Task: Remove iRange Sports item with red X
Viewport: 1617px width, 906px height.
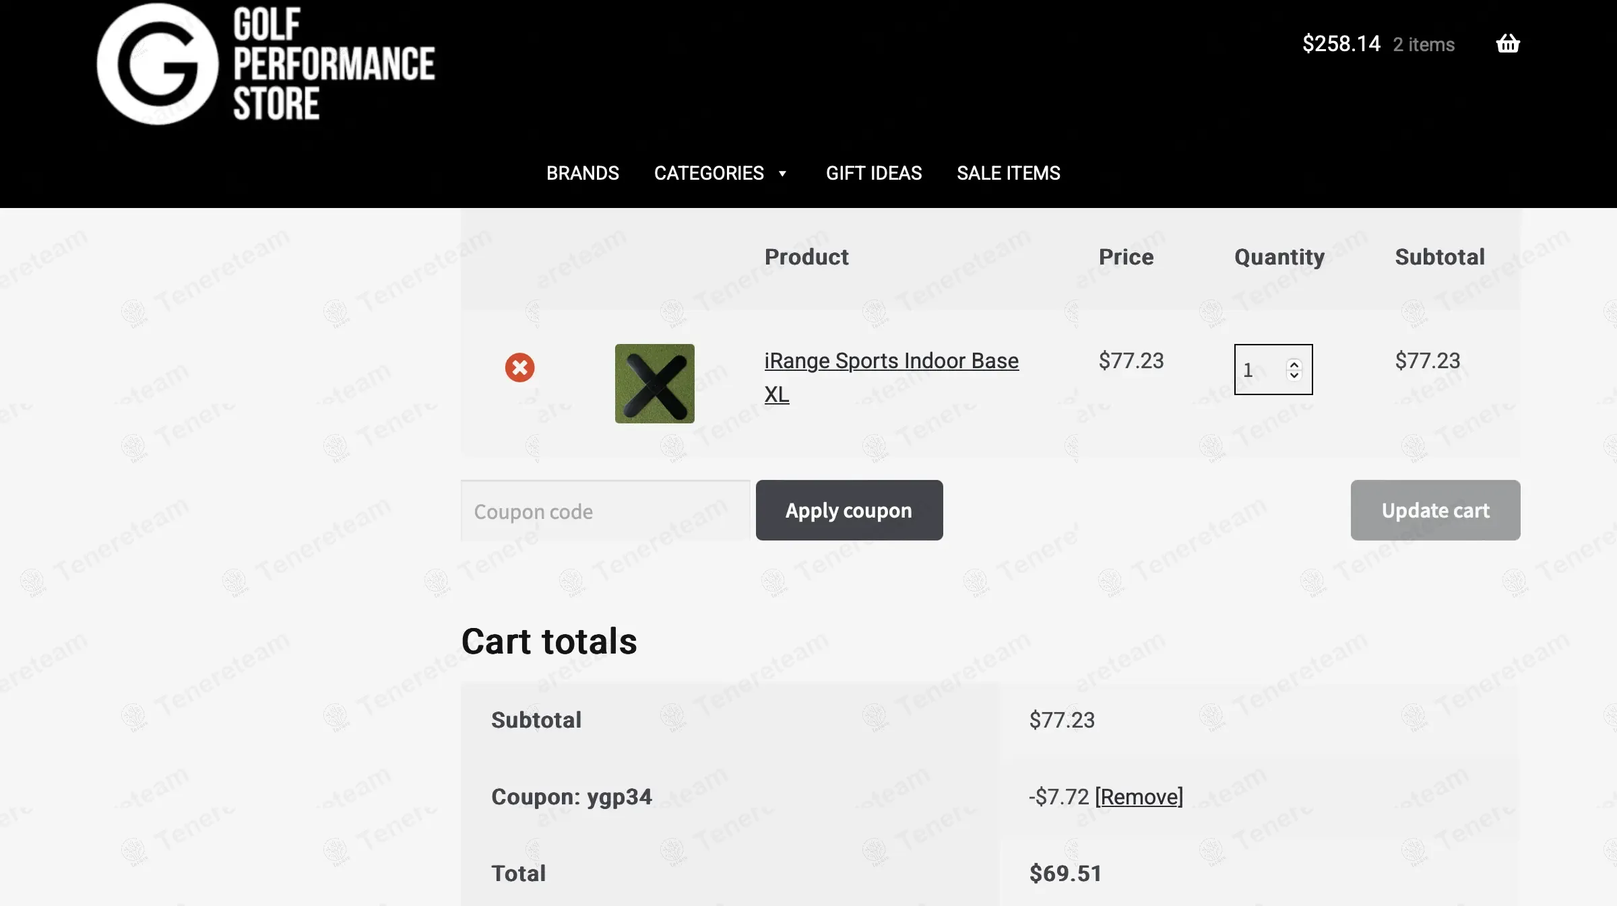Action: (x=519, y=368)
